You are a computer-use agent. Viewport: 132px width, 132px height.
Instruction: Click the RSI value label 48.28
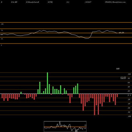point(121,33)
